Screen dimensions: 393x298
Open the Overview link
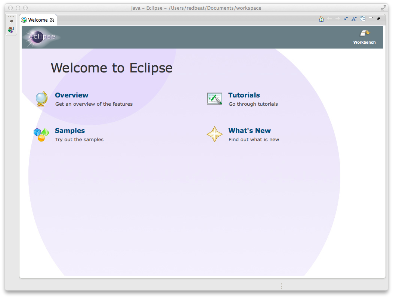[72, 95]
